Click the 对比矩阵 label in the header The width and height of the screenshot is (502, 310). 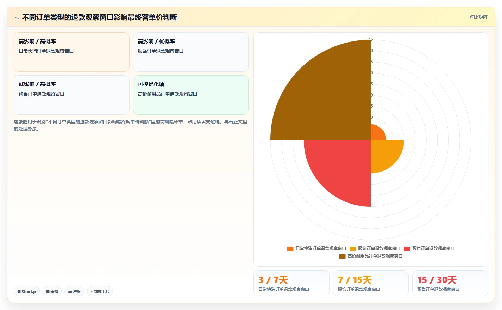tap(478, 17)
